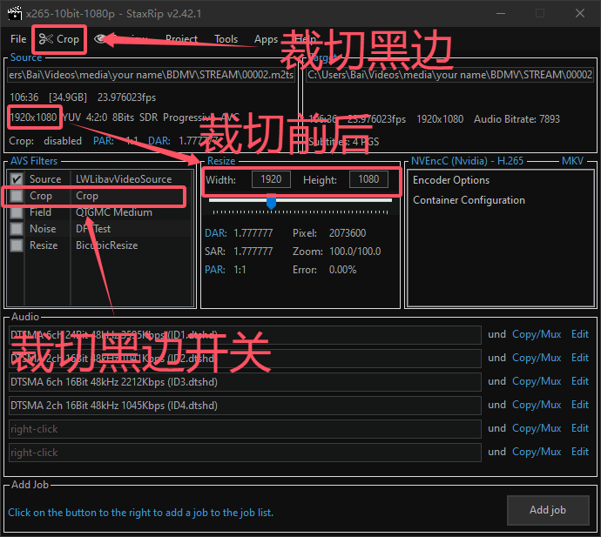Open Encoder Options
Image resolution: width=601 pixels, height=537 pixels.
click(x=451, y=180)
